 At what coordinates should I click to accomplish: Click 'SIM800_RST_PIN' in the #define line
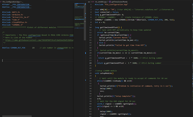point(18,48)
